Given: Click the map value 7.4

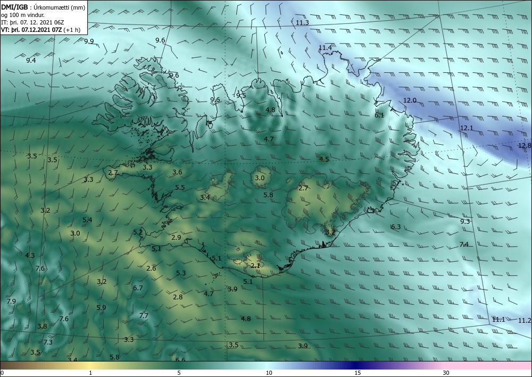Looking at the screenshot, I should point(464,244).
